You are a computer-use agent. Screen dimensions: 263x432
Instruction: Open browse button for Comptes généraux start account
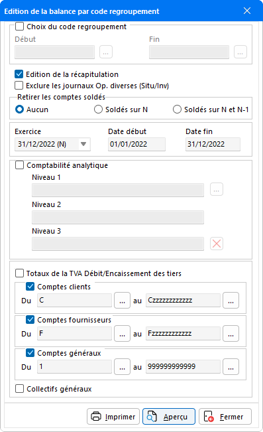122,367
